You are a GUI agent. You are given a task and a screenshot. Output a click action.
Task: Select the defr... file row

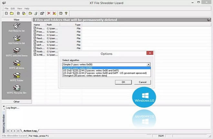coord(57,45)
